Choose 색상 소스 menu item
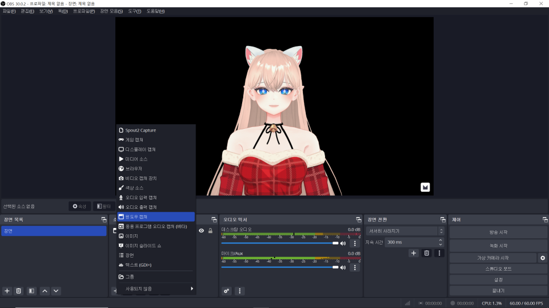This screenshot has height=308, width=549. [x=156, y=188]
